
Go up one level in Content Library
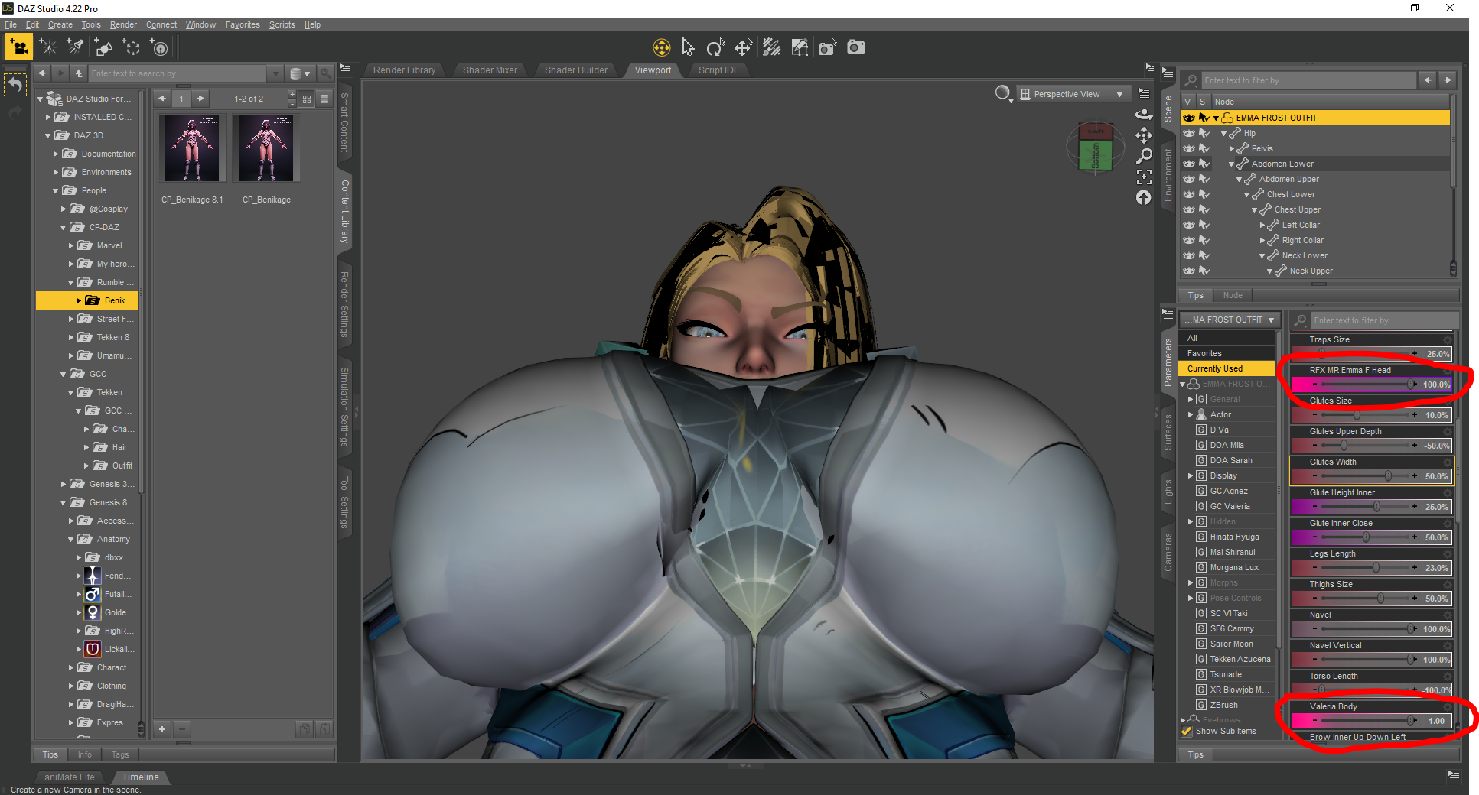click(79, 73)
